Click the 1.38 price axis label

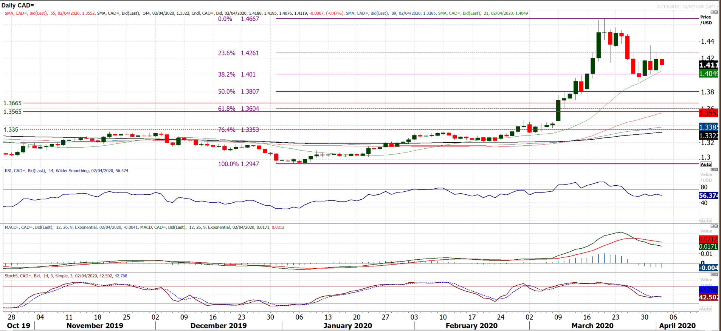[707, 92]
